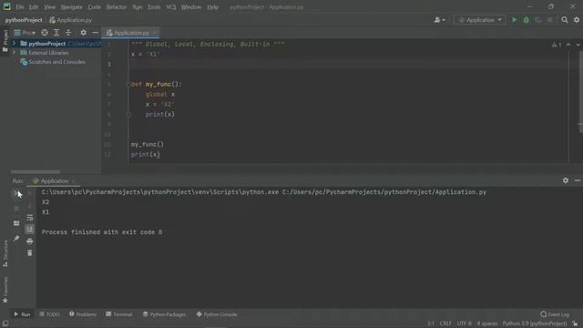Select Scratches and Consoles tree item
The height and width of the screenshot is (328, 583).
point(53,62)
